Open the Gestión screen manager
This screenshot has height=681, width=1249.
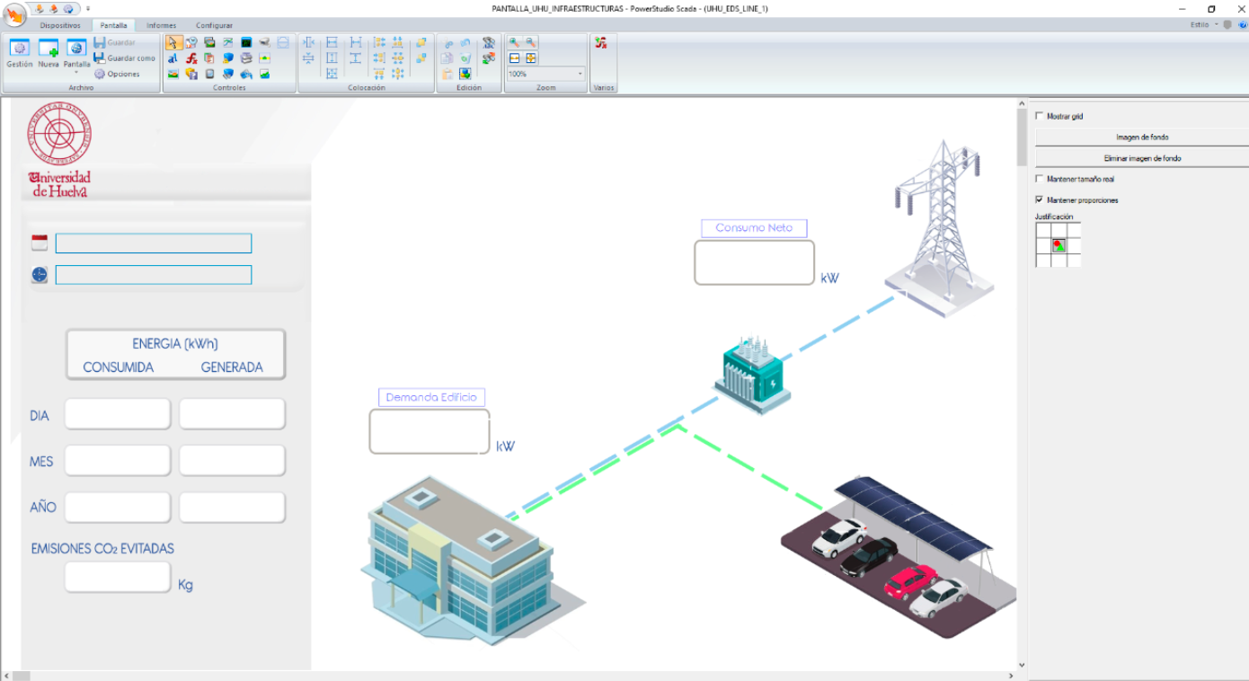coord(19,53)
